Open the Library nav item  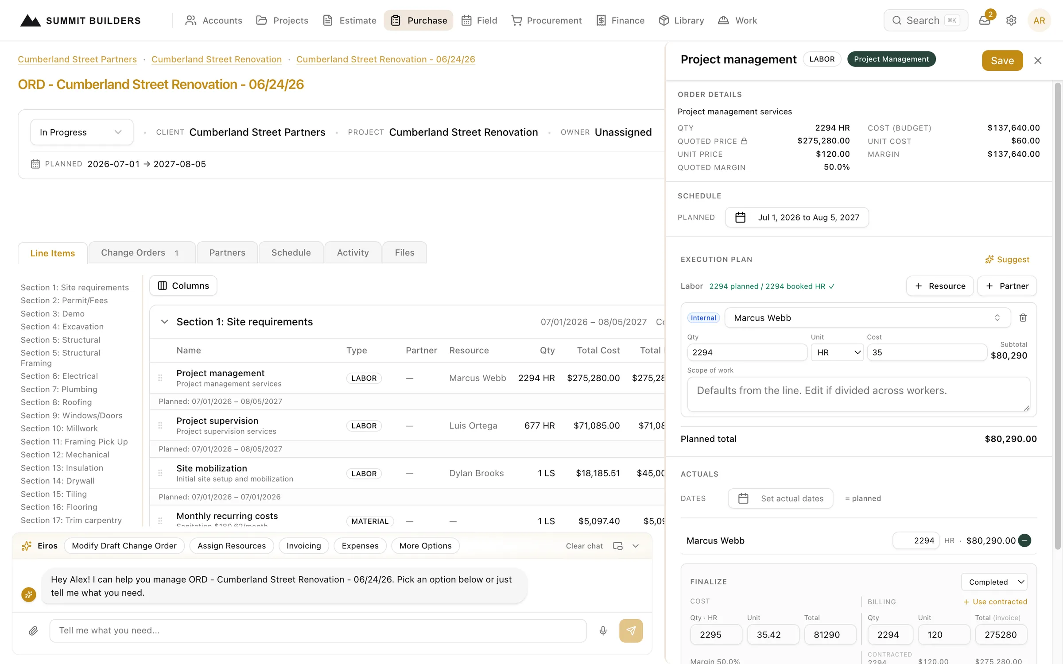click(x=681, y=20)
